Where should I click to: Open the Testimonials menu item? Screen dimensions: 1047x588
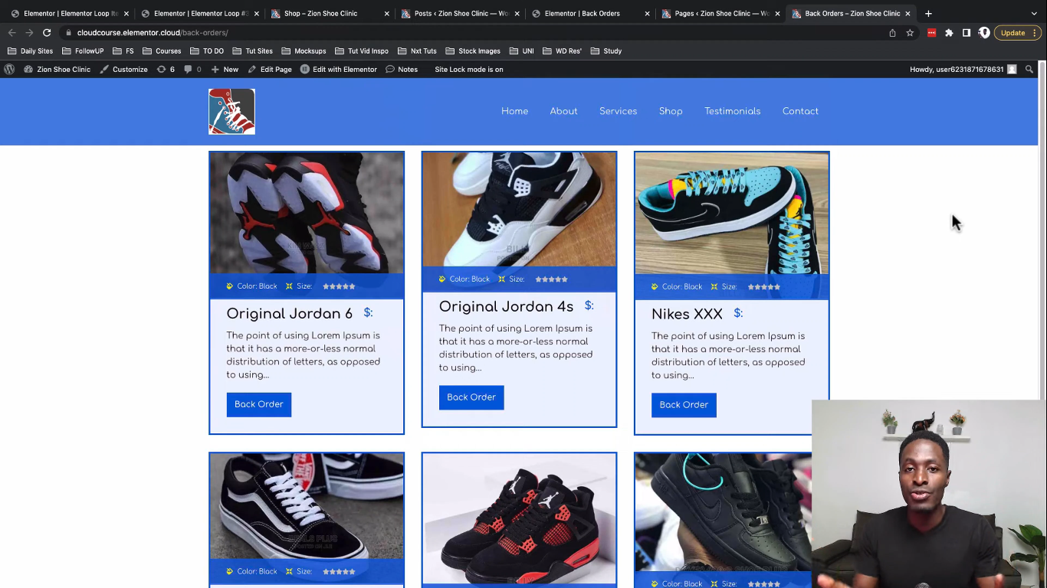point(732,111)
